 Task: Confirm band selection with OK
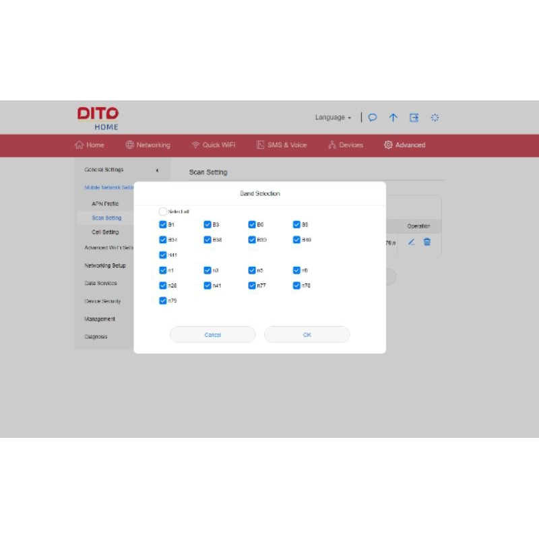[x=307, y=335]
